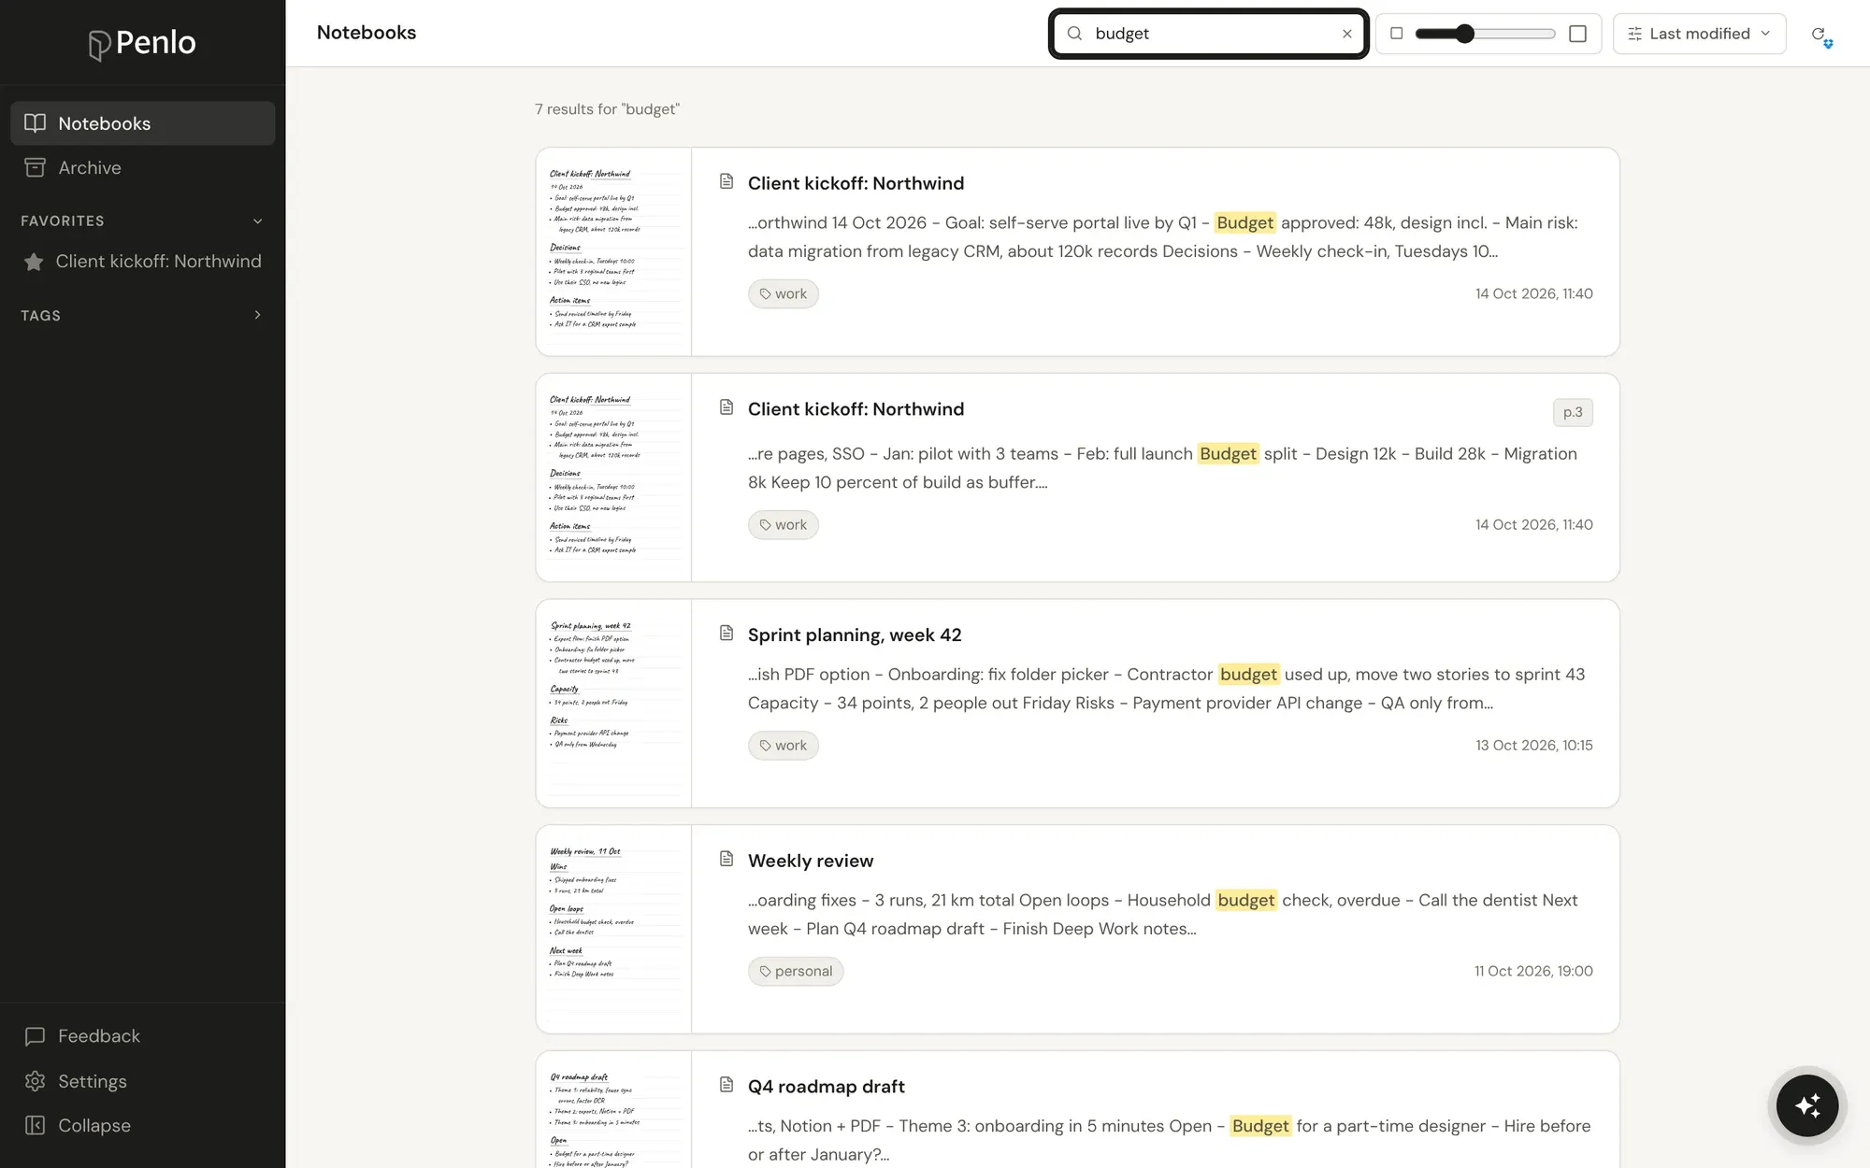
Task: Click the Notebooks page heading
Action: click(x=367, y=33)
